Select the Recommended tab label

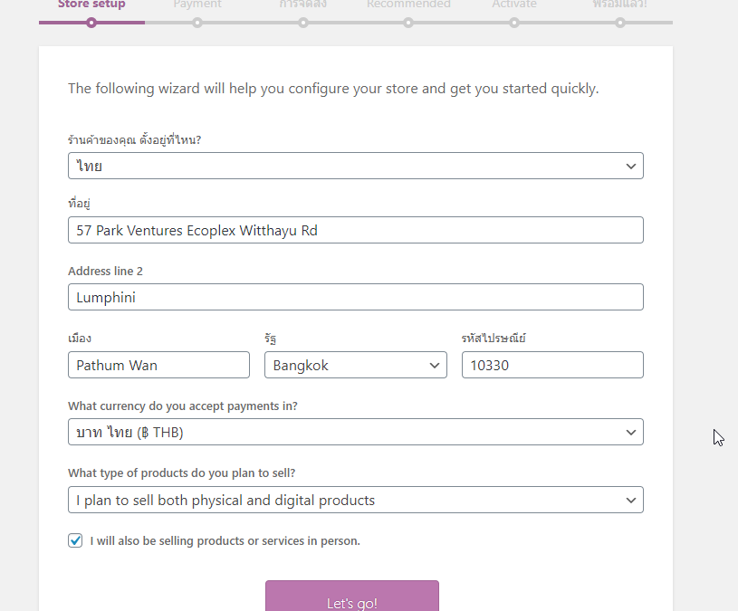point(408,5)
